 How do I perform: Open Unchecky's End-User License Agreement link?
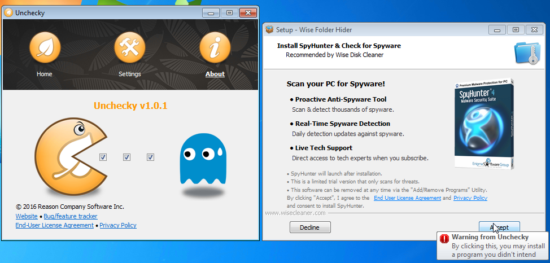pos(55,226)
